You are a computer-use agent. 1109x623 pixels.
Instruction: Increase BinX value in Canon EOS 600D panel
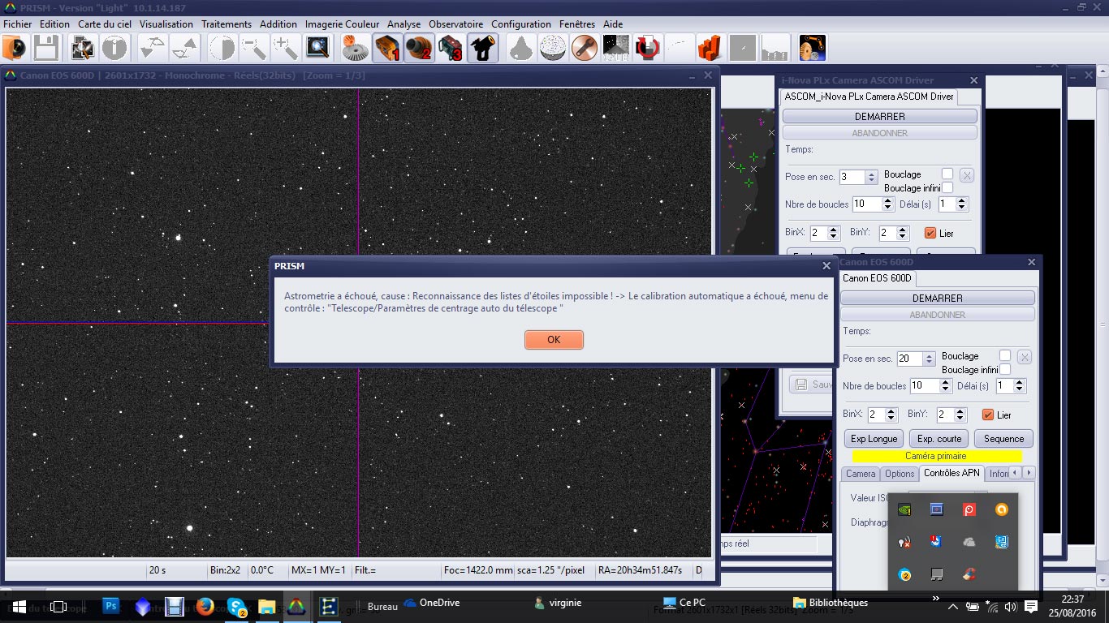click(x=891, y=411)
